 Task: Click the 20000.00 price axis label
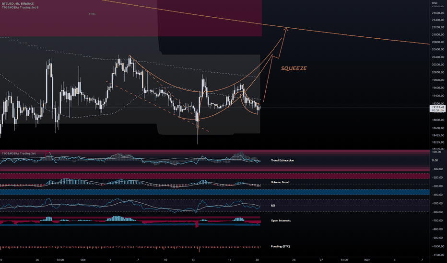click(438, 72)
